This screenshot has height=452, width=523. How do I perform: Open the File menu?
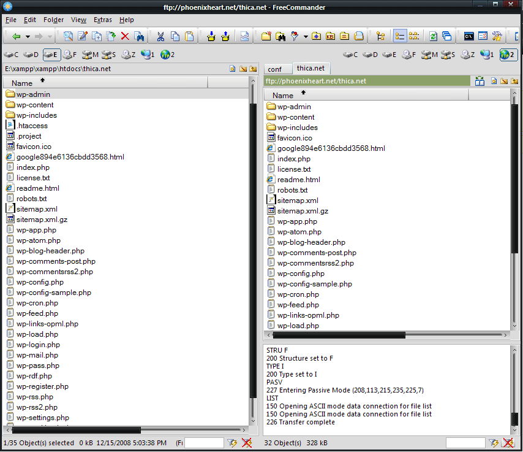pos(11,20)
